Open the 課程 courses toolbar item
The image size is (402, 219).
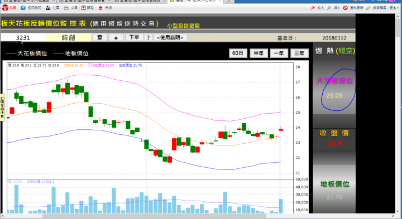(x=88, y=8)
